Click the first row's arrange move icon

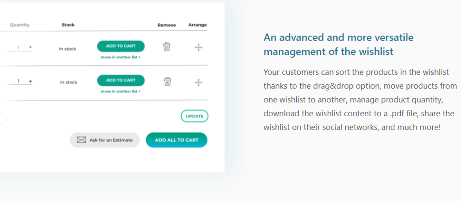(x=199, y=47)
